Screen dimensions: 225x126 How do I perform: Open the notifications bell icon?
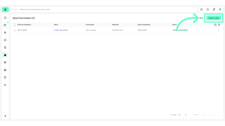[x=214, y=9]
